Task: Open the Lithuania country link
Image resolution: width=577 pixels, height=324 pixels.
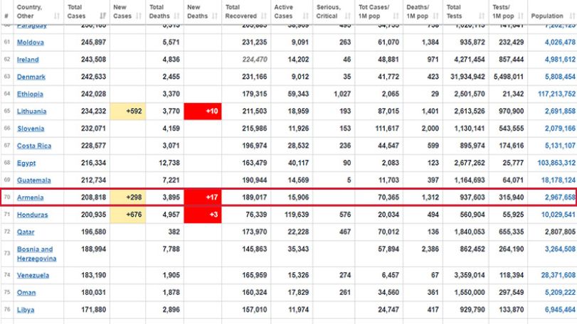Action: [31, 111]
